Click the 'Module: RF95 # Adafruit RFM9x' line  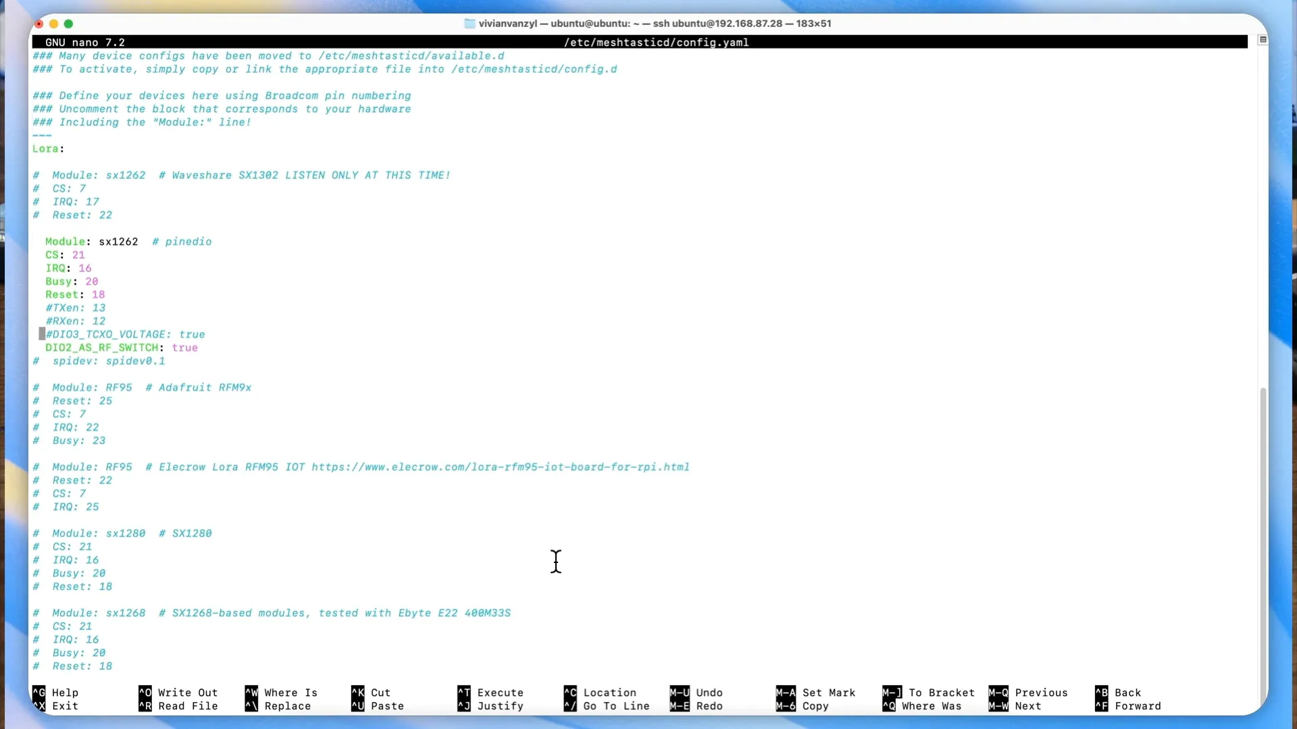[142, 387]
